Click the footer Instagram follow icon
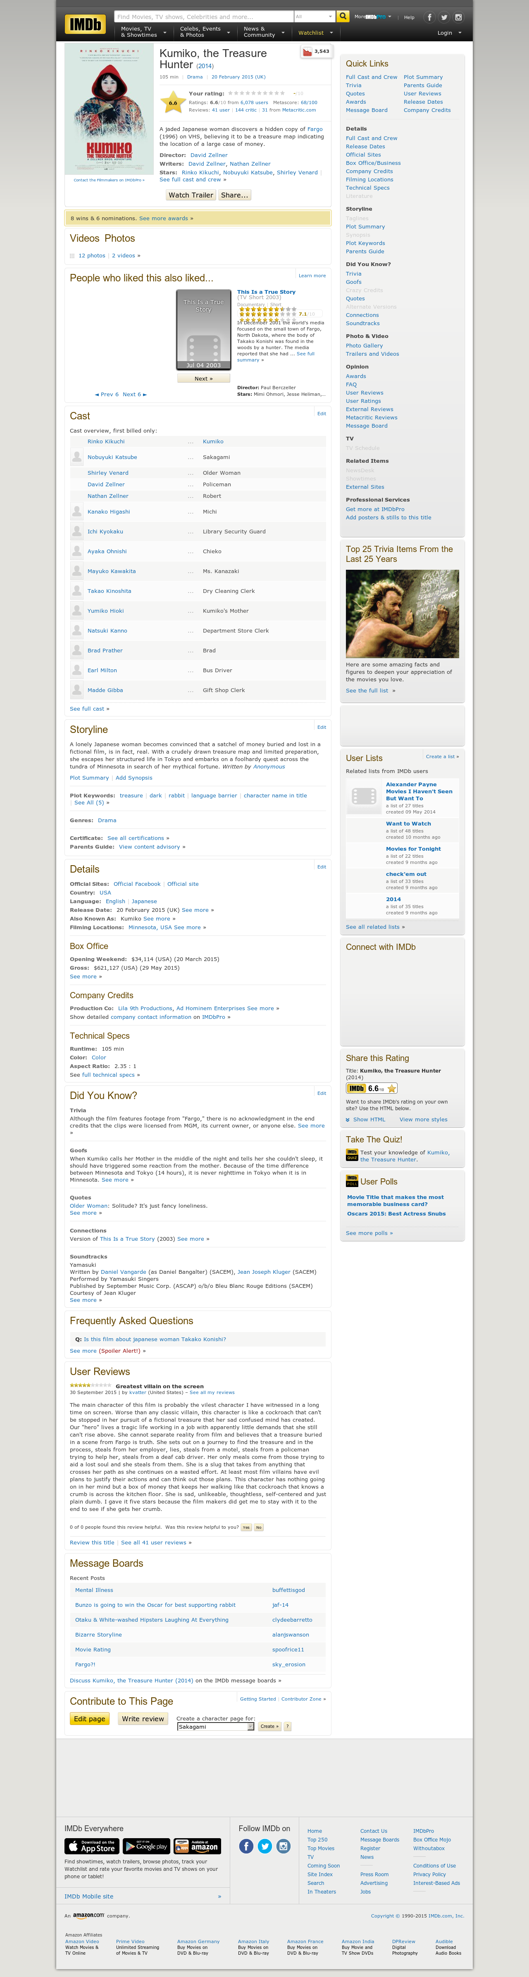 click(284, 1846)
